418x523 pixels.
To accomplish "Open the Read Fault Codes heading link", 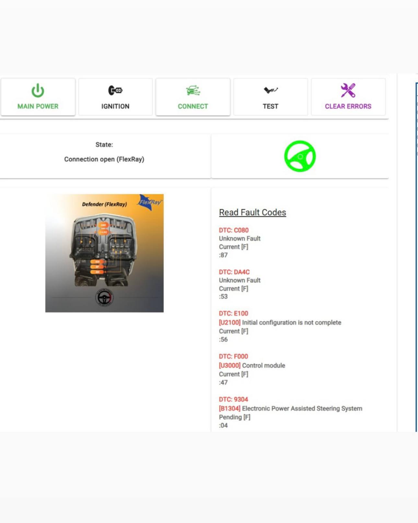I will click(x=252, y=212).
